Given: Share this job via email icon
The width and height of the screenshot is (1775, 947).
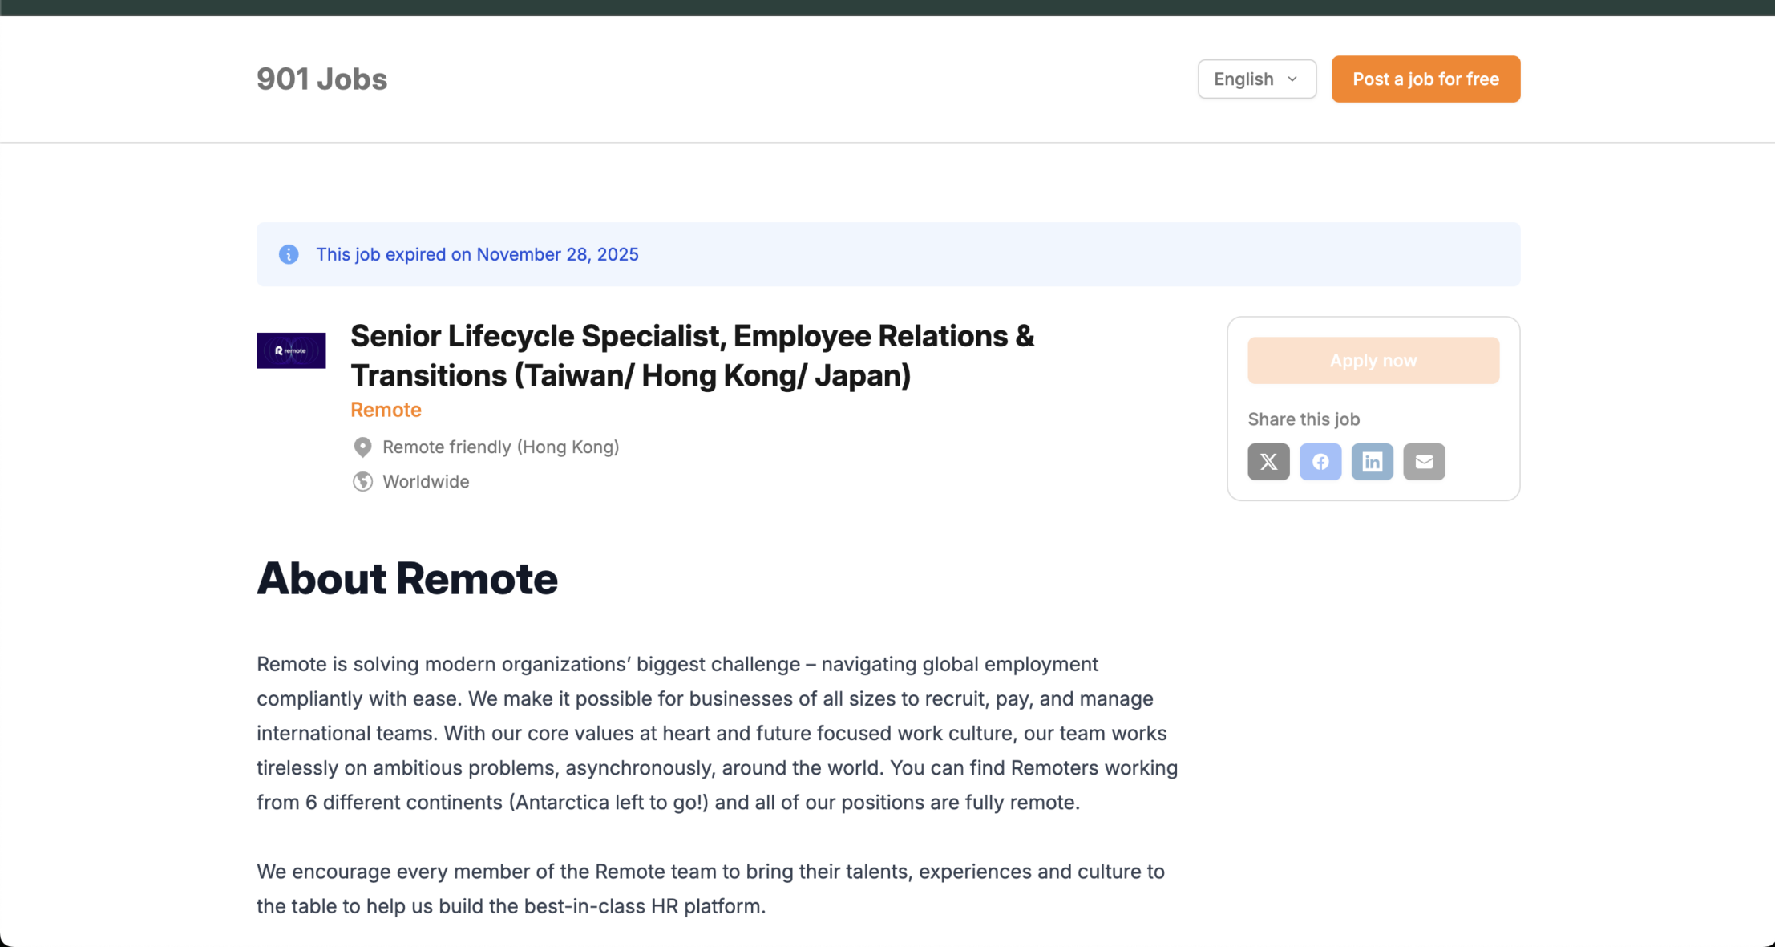Looking at the screenshot, I should coord(1424,462).
